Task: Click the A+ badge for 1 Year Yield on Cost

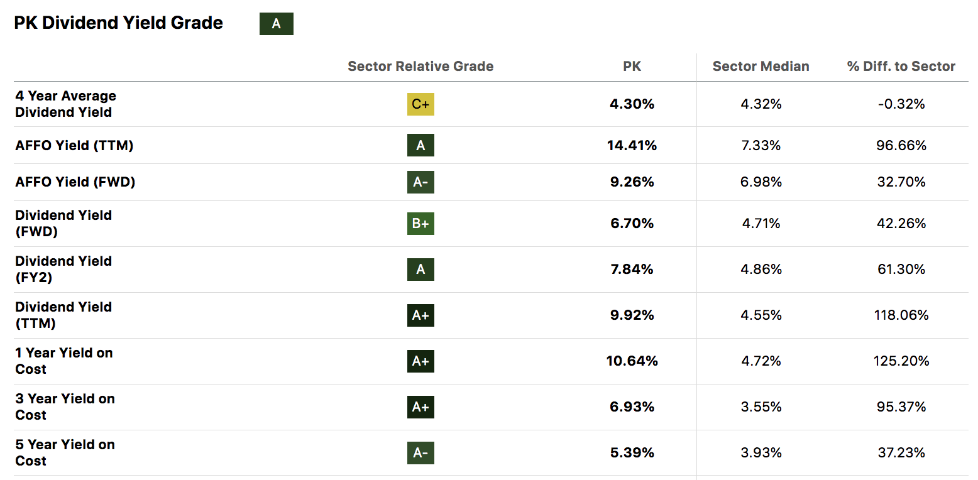Action: pos(420,361)
